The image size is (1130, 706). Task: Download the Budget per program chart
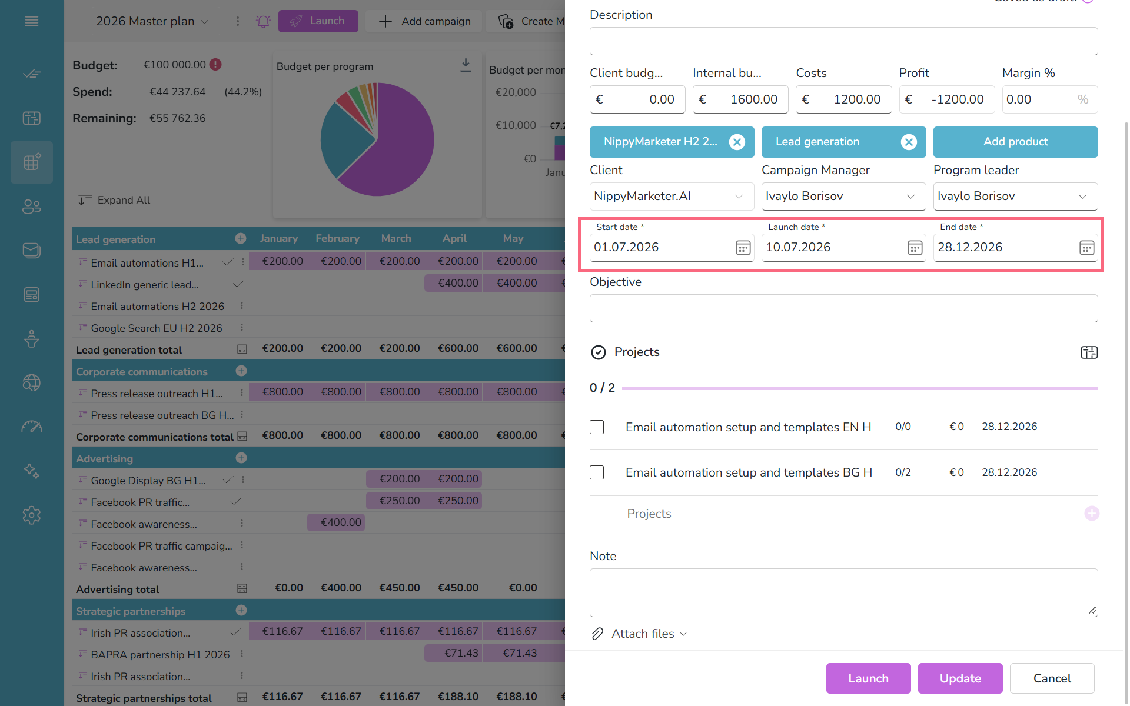click(x=466, y=65)
